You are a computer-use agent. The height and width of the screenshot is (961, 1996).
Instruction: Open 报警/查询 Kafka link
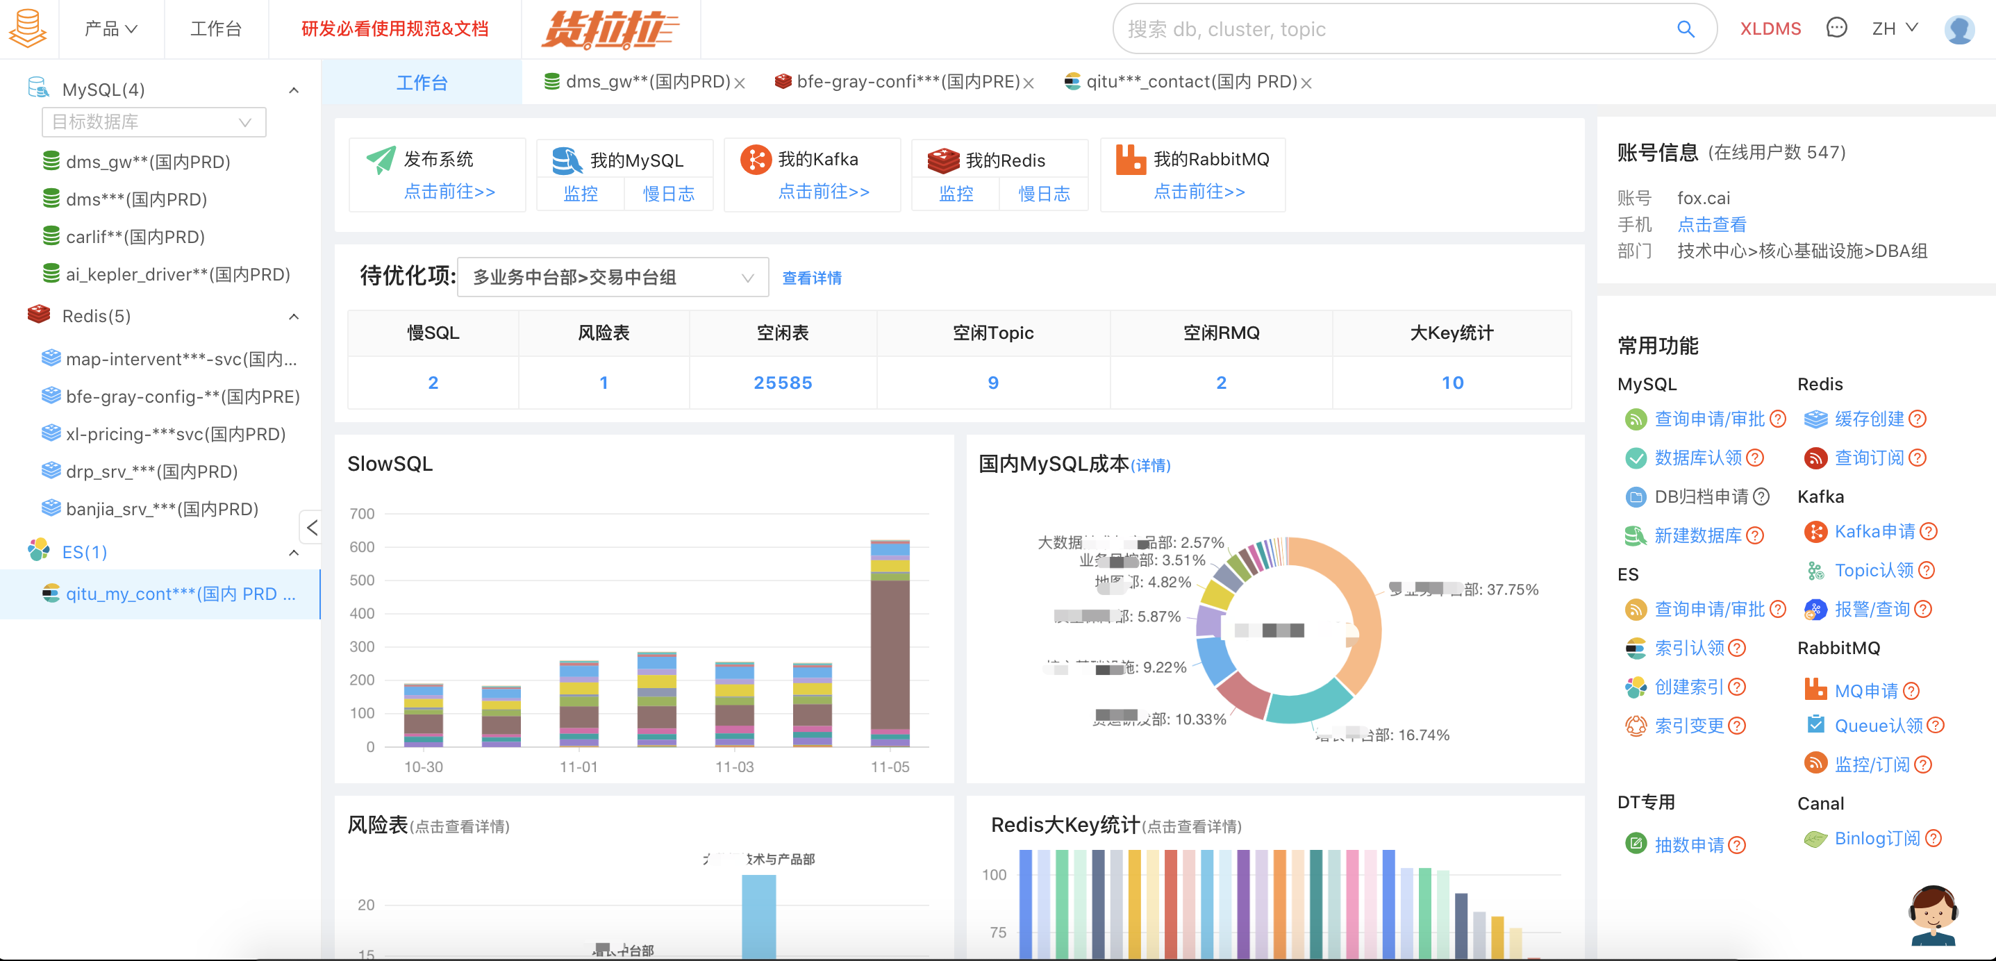pos(1872,609)
